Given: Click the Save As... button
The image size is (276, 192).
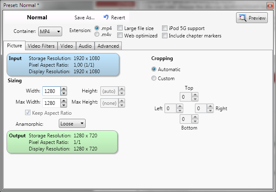Looking at the screenshot, I should tap(84, 18).
